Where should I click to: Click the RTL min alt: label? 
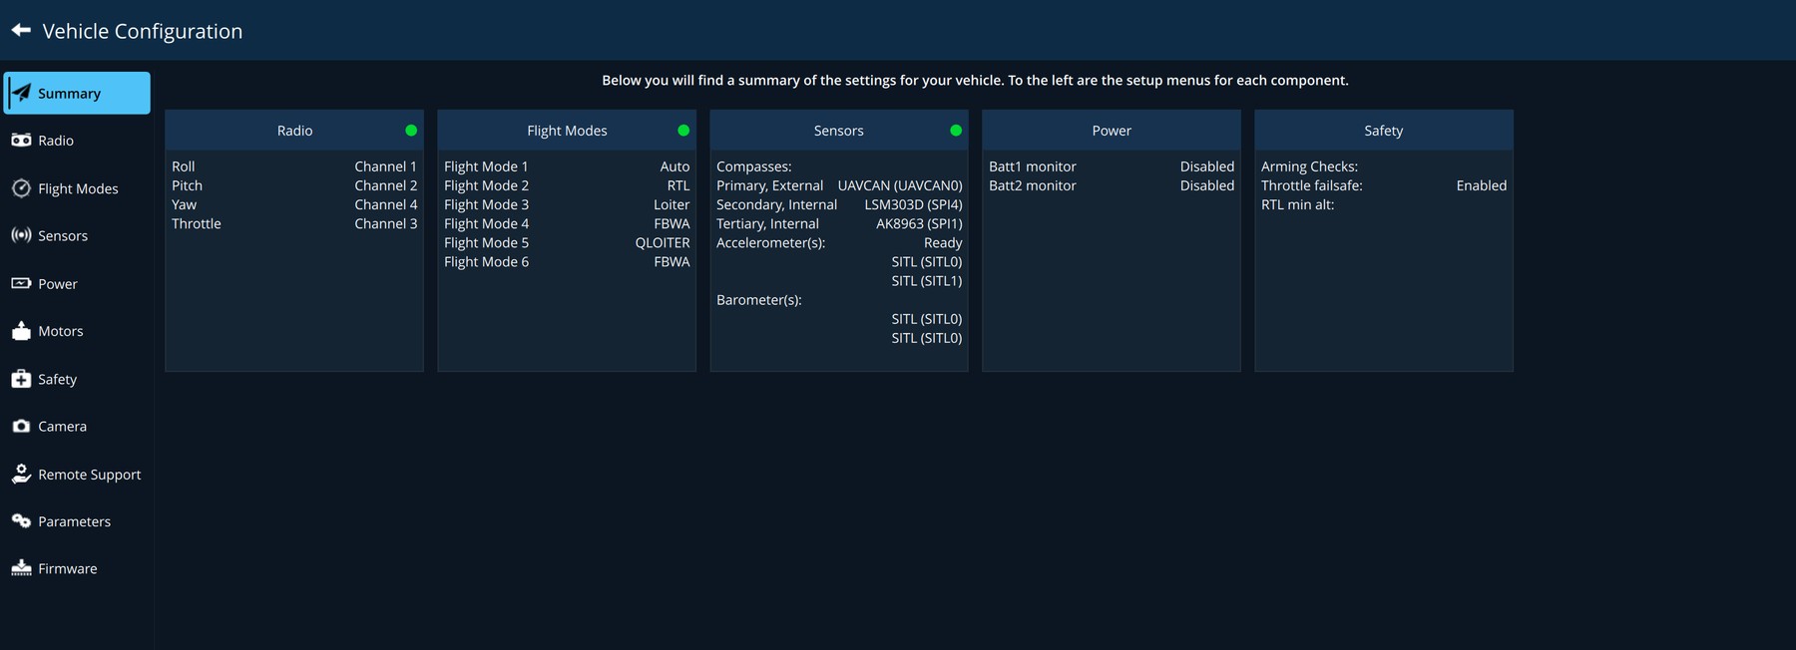(1297, 204)
